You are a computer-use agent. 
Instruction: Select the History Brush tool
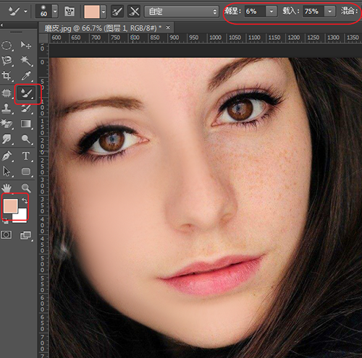[26, 108]
